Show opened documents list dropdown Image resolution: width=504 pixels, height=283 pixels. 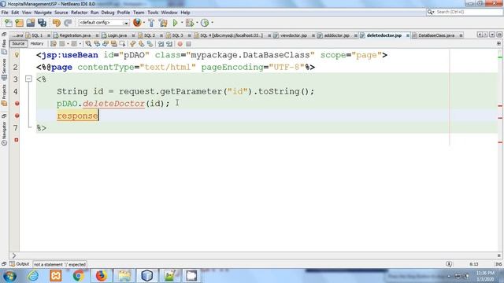[x=492, y=35]
